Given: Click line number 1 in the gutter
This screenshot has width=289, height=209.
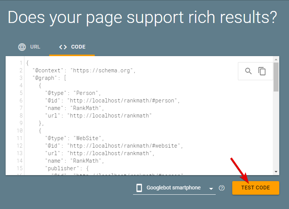Looking at the screenshot, I should point(21,63).
